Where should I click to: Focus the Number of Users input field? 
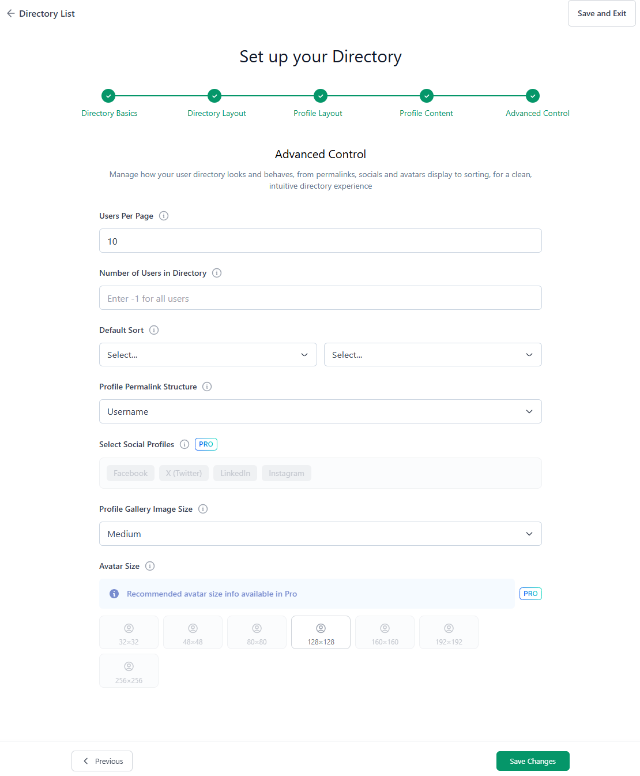click(320, 298)
